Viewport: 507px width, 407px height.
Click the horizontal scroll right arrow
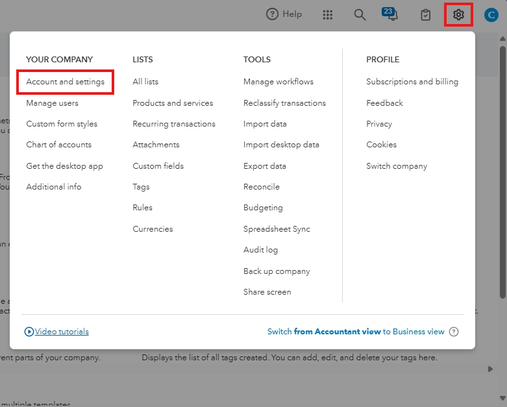[490, 369]
